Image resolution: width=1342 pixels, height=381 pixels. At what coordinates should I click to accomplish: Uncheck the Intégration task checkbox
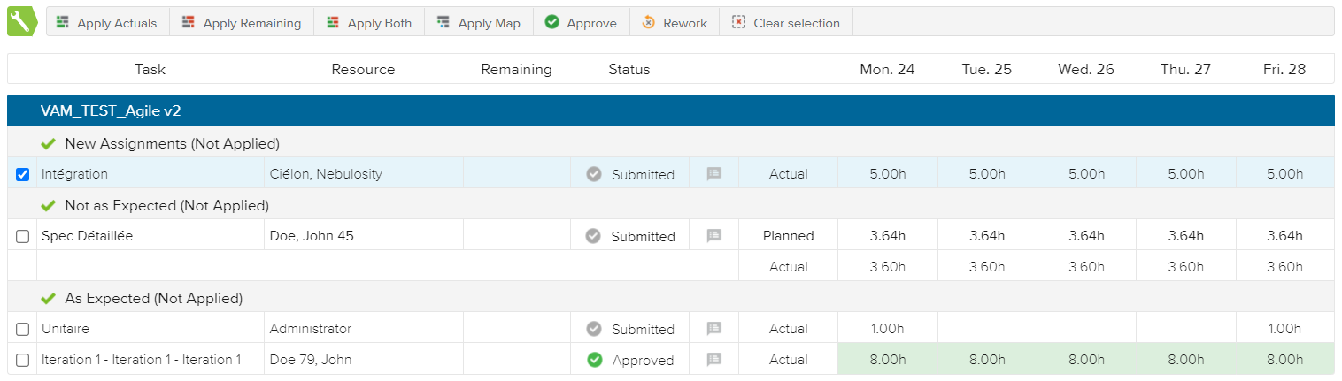point(23,175)
